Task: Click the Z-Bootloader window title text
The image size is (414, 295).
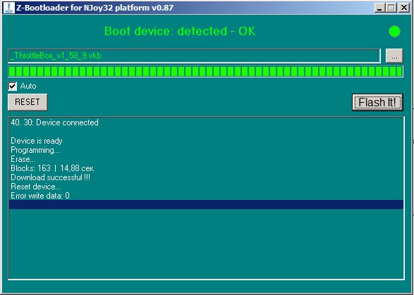Action: tap(95, 8)
